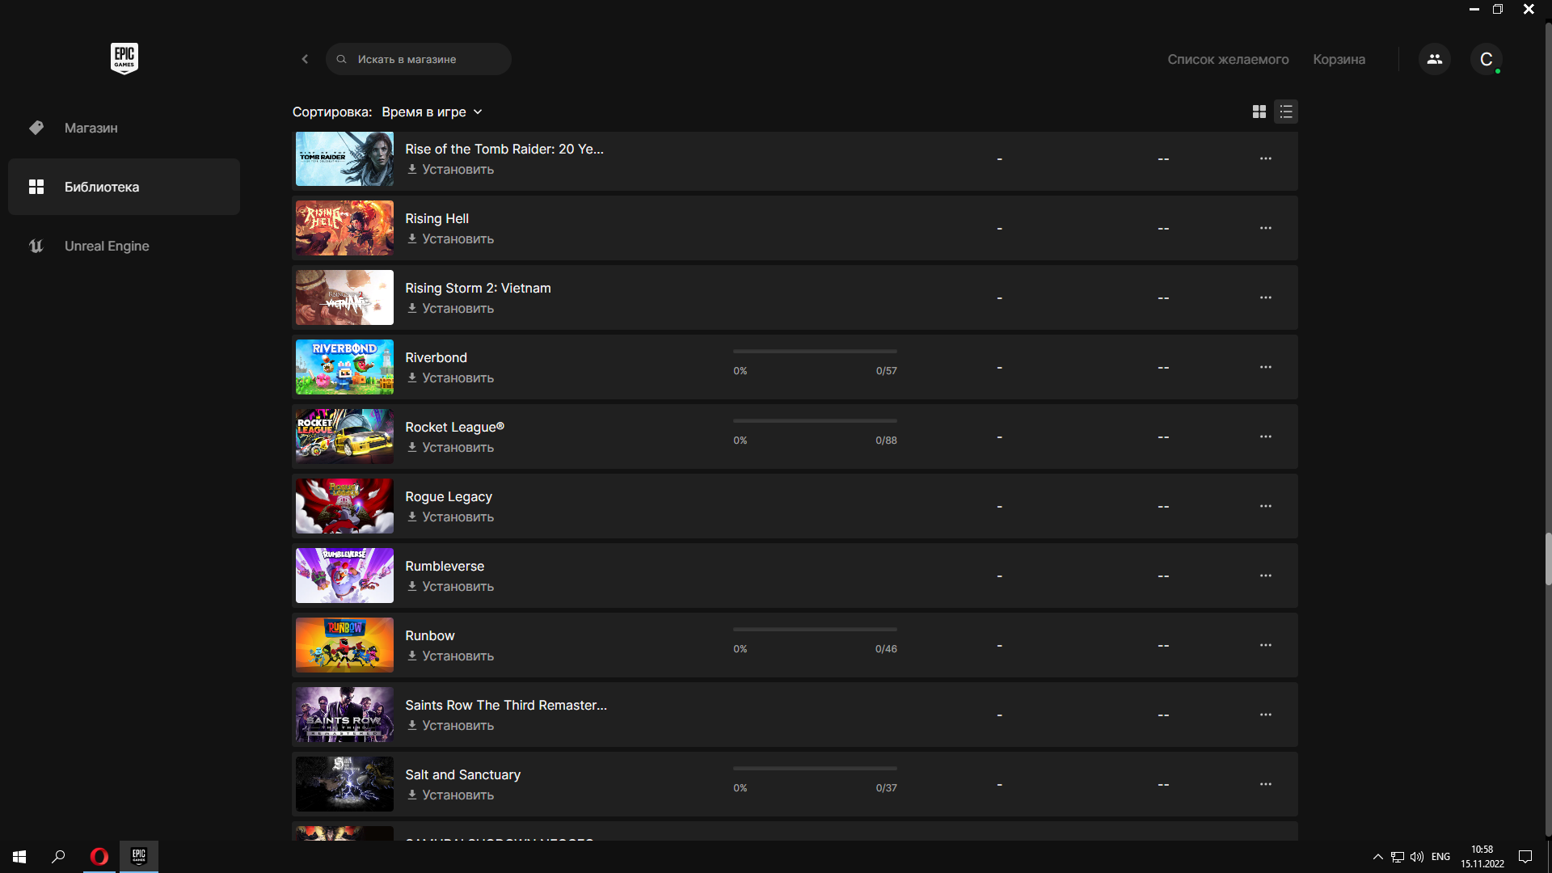The height and width of the screenshot is (873, 1552).
Task: Click the Install button for Rumbleverse
Action: point(450,587)
